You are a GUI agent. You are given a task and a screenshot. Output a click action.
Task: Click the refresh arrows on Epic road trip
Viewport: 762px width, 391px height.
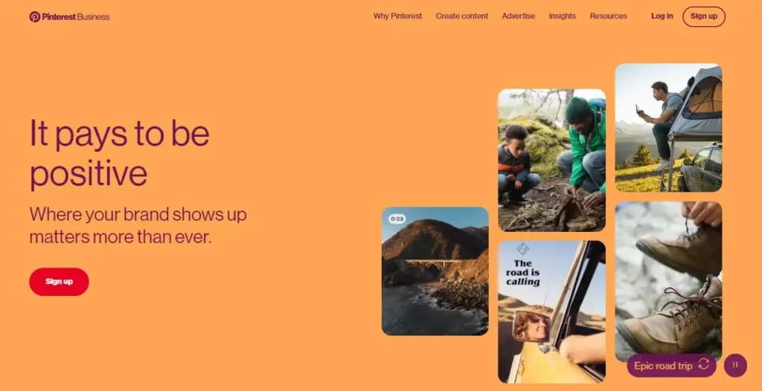[703, 365]
